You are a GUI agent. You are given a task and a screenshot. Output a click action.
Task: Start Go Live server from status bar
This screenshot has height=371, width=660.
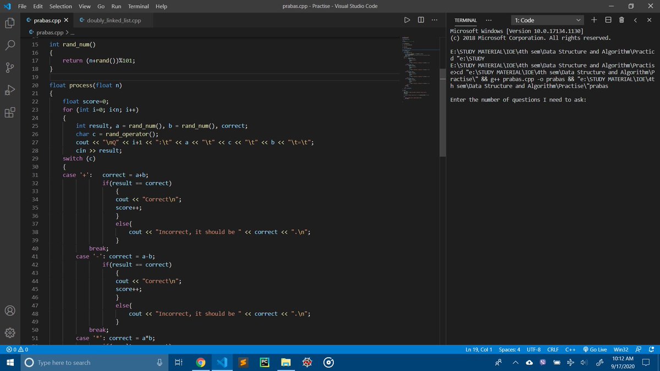click(595, 350)
